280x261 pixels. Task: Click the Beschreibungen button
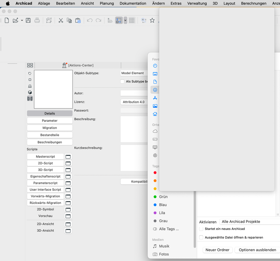[x=50, y=142]
